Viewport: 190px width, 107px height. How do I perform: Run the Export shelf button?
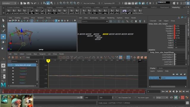[37, 11]
